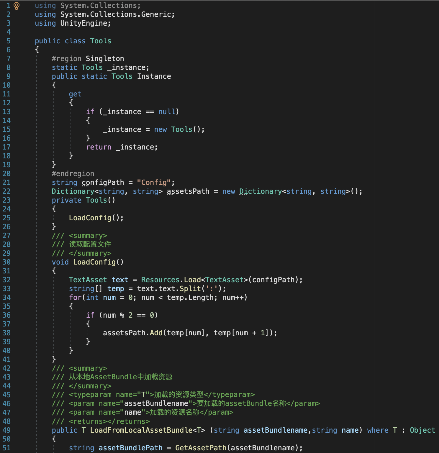Click '#endregion' directive text
Image resolution: width=439 pixels, height=453 pixels.
(73, 174)
